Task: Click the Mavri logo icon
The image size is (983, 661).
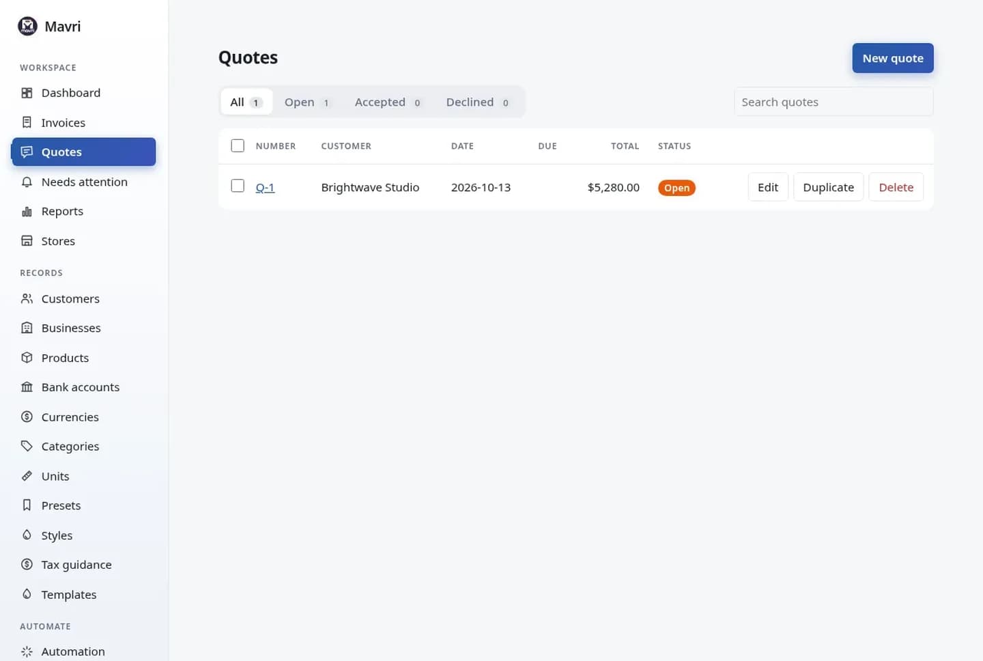Action: coord(27,27)
